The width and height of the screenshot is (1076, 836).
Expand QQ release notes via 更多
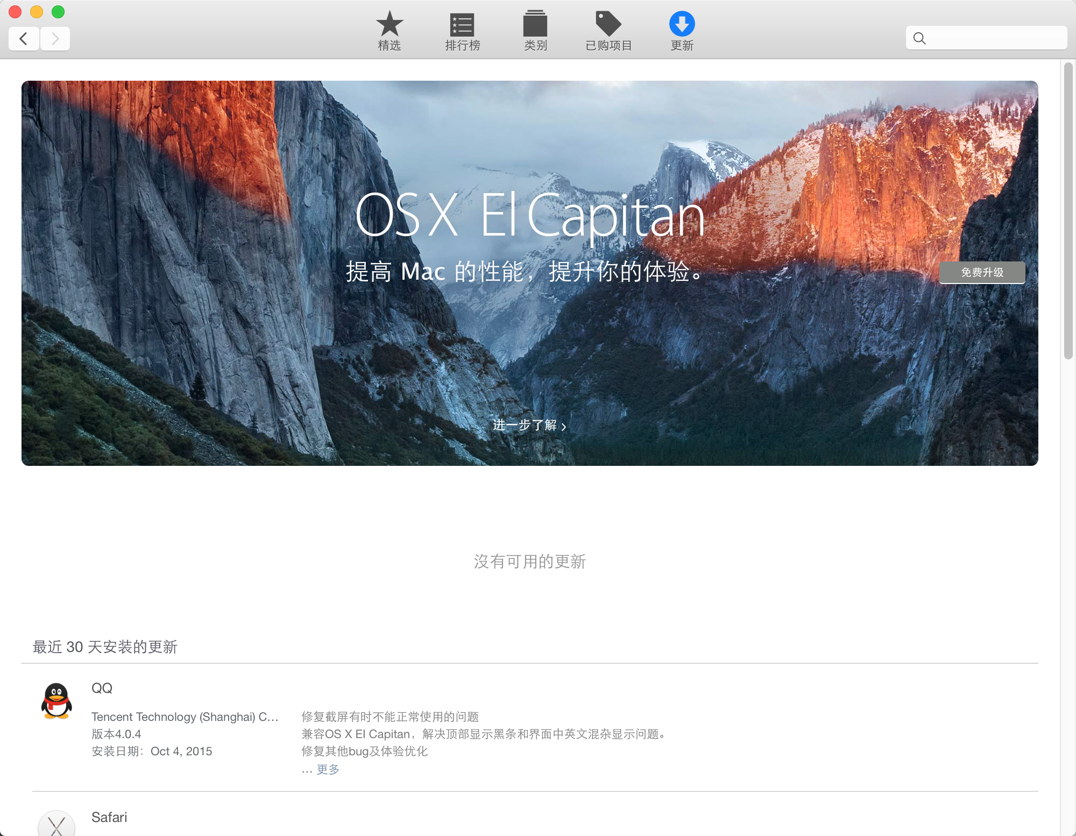pos(328,769)
